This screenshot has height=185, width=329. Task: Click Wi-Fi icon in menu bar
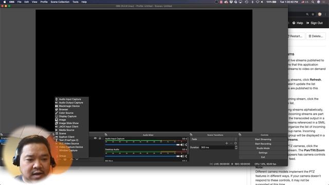click(x=257, y=2)
